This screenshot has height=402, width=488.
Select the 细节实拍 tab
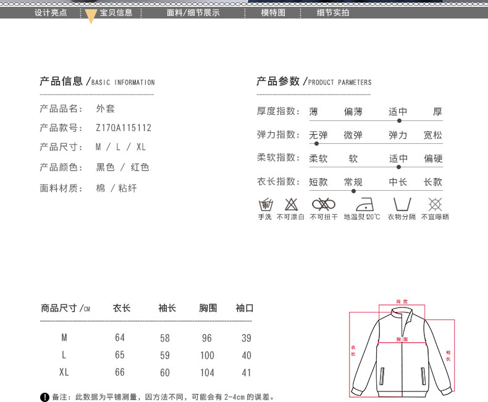333,12
